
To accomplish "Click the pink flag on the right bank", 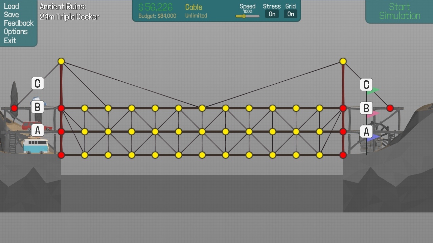I will click(x=373, y=114).
